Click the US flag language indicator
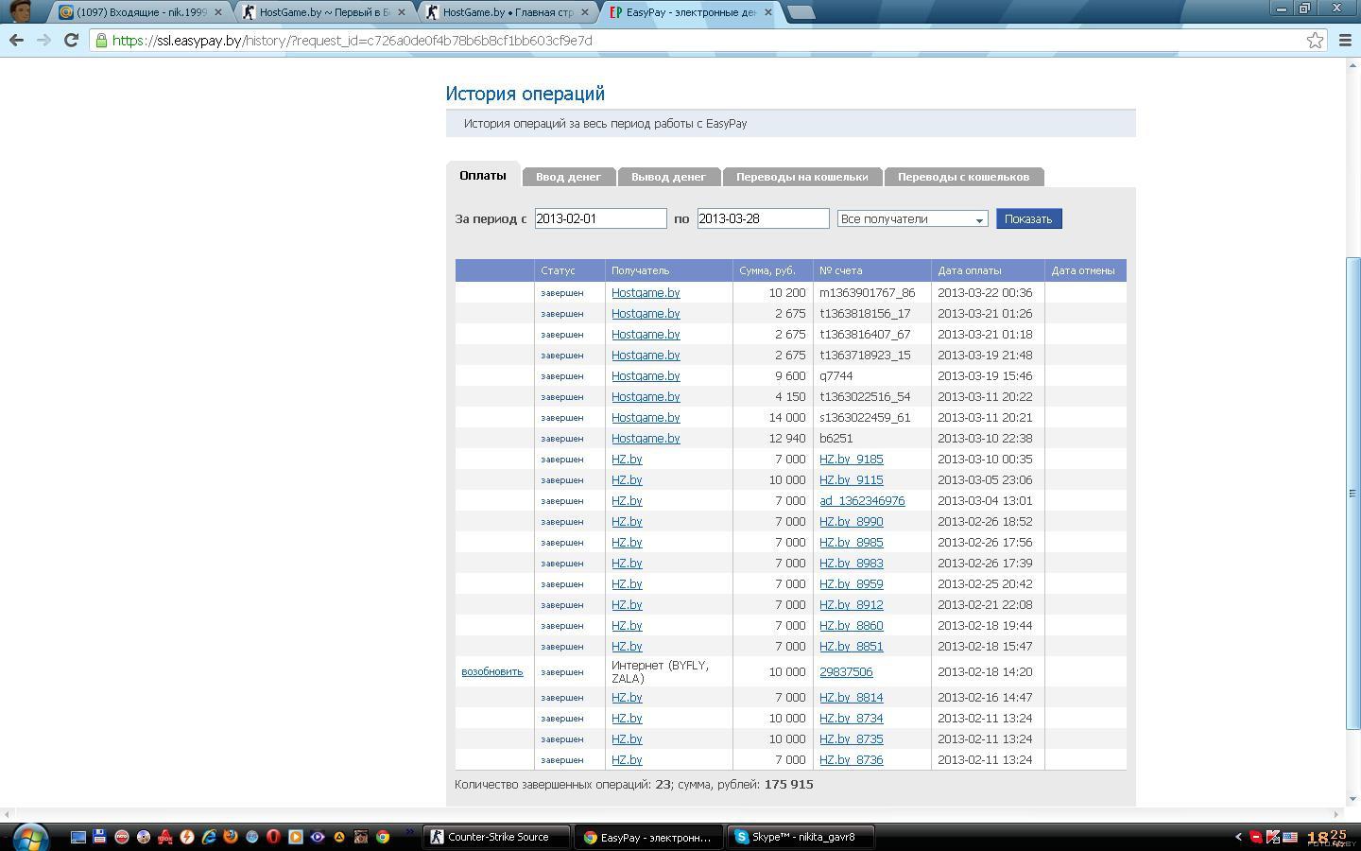 click(1289, 837)
